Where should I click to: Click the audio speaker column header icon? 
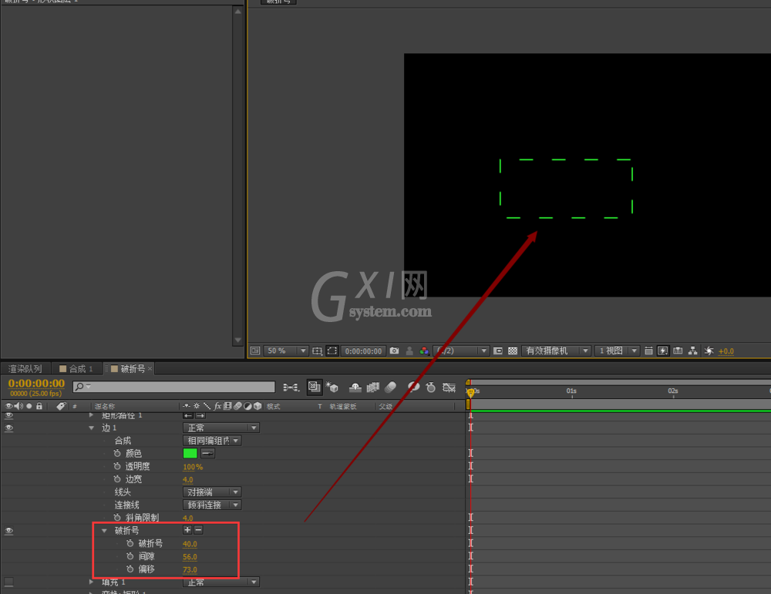[x=19, y=406]
